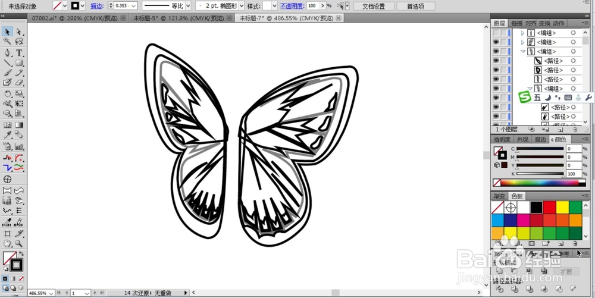Select the Paintbrush tool

point(7,73)
